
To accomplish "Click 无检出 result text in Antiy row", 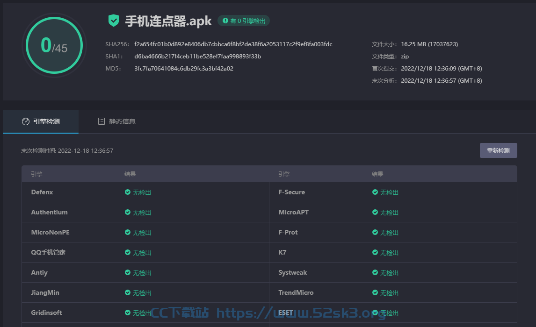I will tap(142, 273).
